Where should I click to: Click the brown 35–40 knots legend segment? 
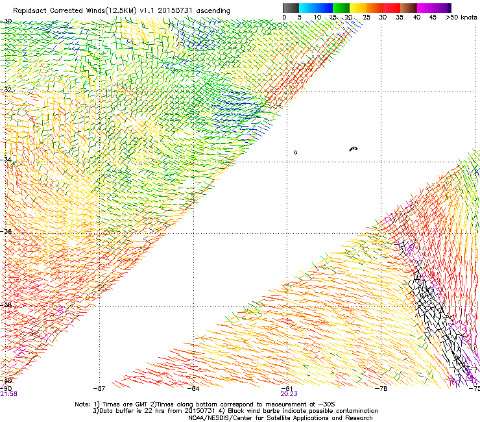(x=409, y=8)
